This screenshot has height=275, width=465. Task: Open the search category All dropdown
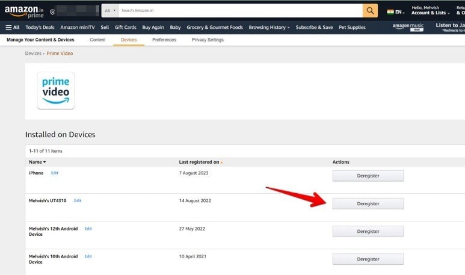click(x=110, y=11)
